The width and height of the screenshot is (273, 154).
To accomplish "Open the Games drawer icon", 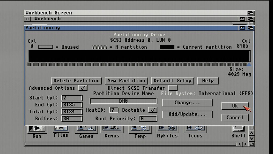I will (x=86, y=130).
